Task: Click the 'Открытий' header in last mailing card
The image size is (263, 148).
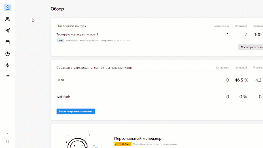Action: pos(241,26)
